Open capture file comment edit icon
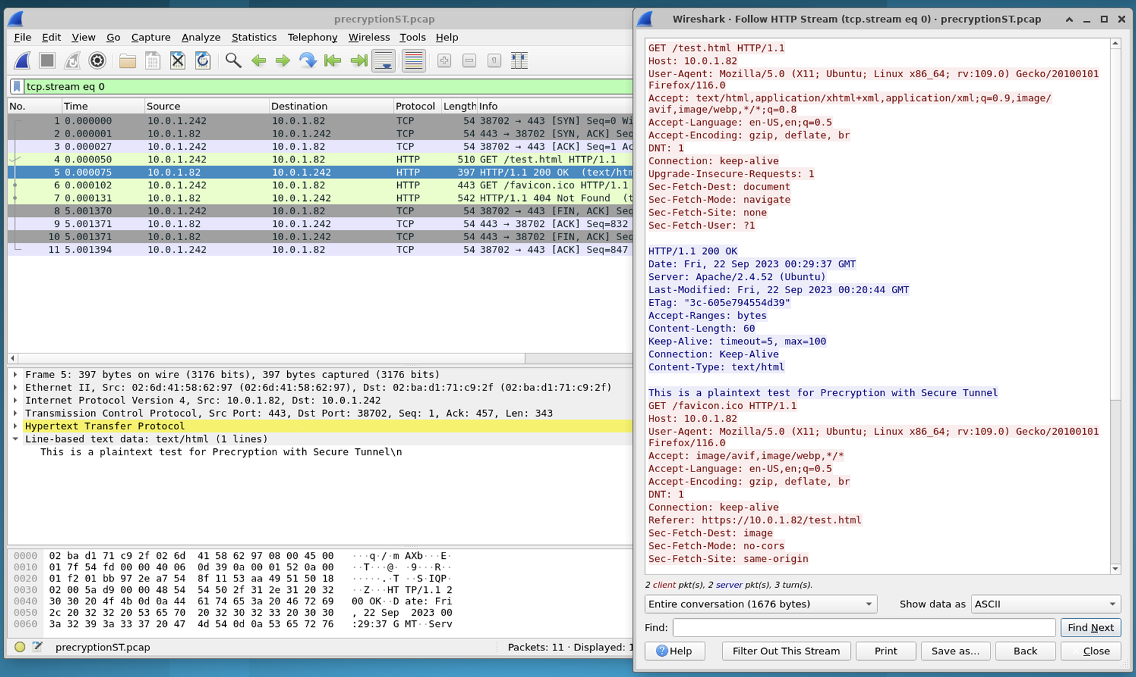The width and height of the screenshot is (1136, 677). click(37, 647)
